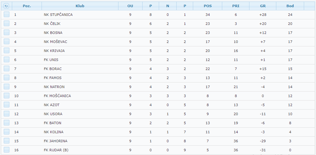The image size is (316, 155).
Task: Tick the checkbox for NK STUPČANICA
Action: pos(7,15)
